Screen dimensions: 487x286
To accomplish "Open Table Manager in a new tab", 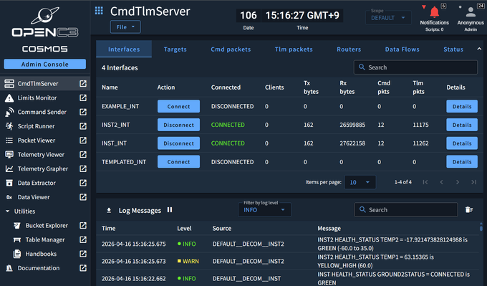I will (x=83, y=239).
